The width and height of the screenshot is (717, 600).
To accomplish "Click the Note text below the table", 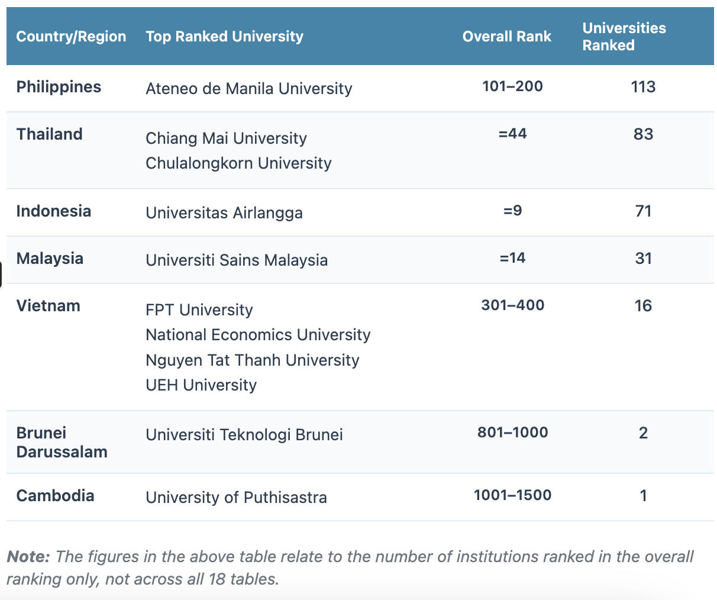I will coord(350,567).
